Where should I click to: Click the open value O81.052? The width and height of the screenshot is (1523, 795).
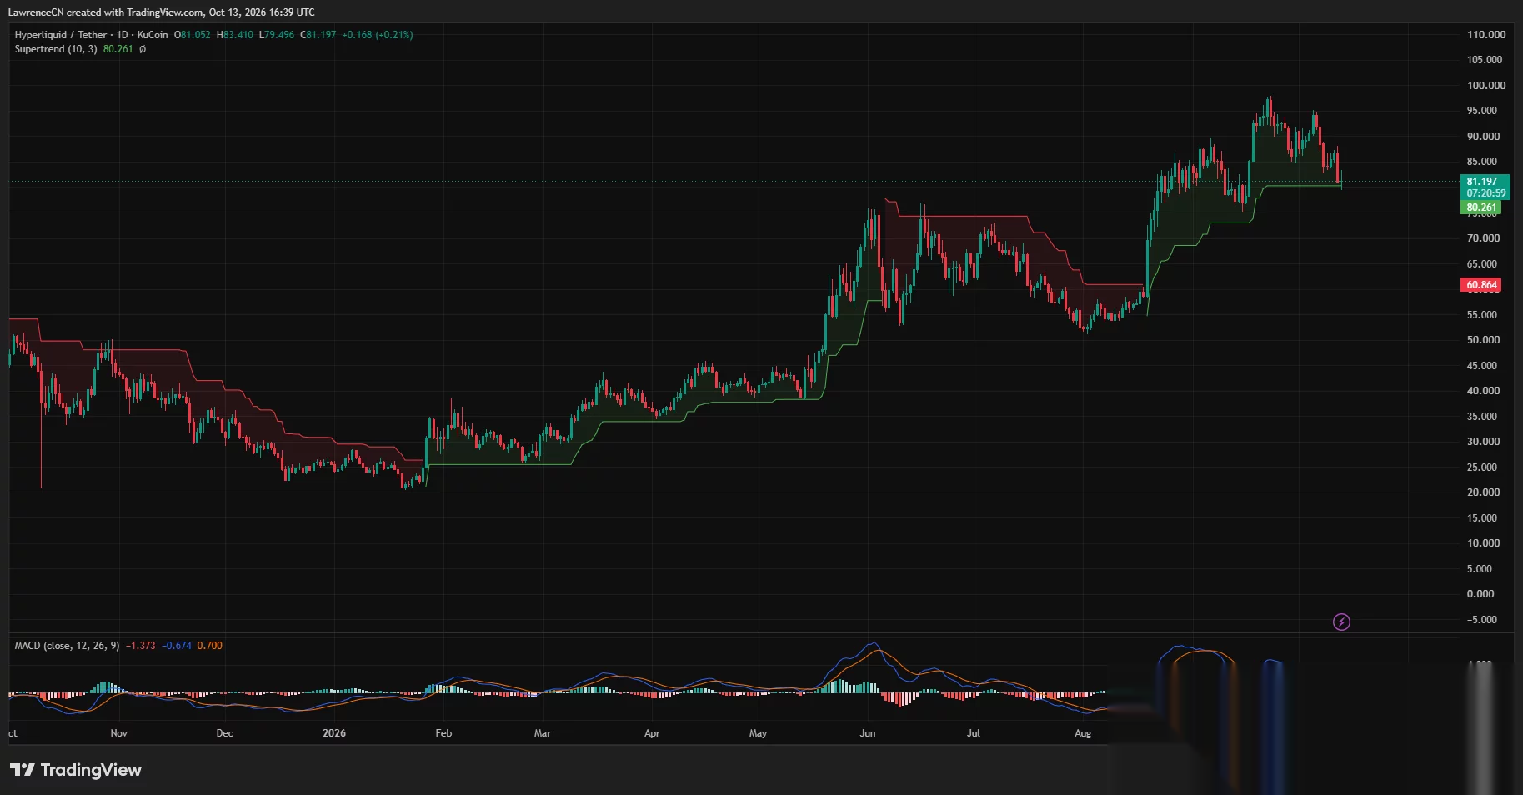(x=192, y=35)
